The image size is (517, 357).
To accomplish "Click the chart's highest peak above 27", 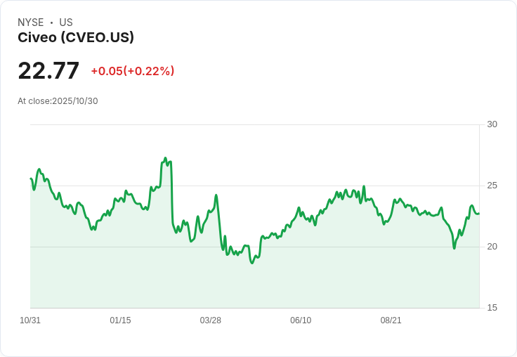I will click(165, 158).
